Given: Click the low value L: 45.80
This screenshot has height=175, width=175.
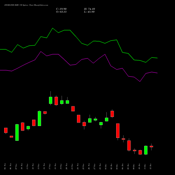Looking at the screenshot, I should coord(89,12).
